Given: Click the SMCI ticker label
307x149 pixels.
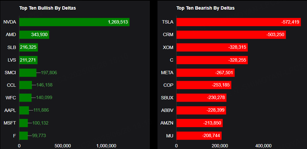Looking at the screenshot, I should coord(10,73).
